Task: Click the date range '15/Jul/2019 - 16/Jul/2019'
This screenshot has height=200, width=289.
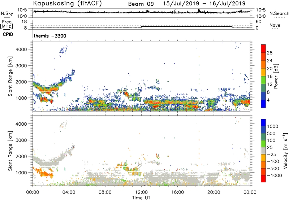Action: tap(204, 4)
